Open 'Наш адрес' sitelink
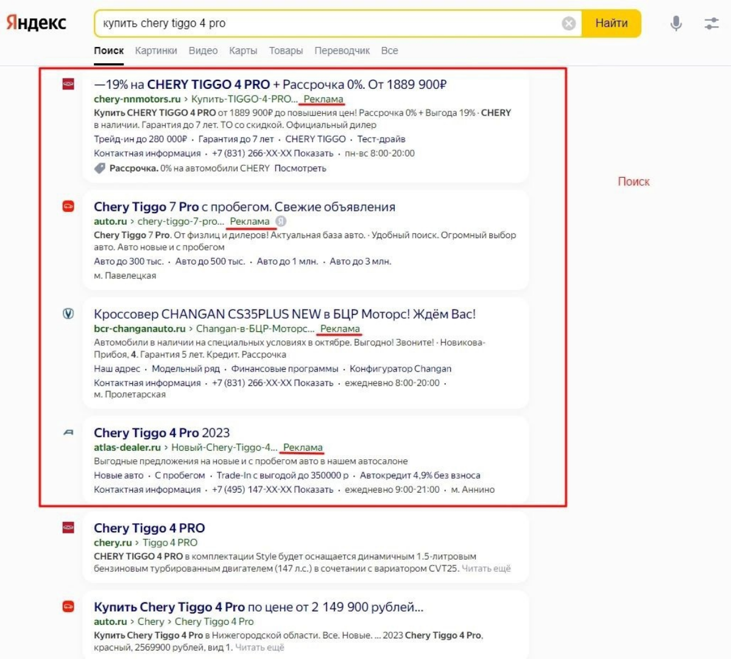 [x=117, y=368]
